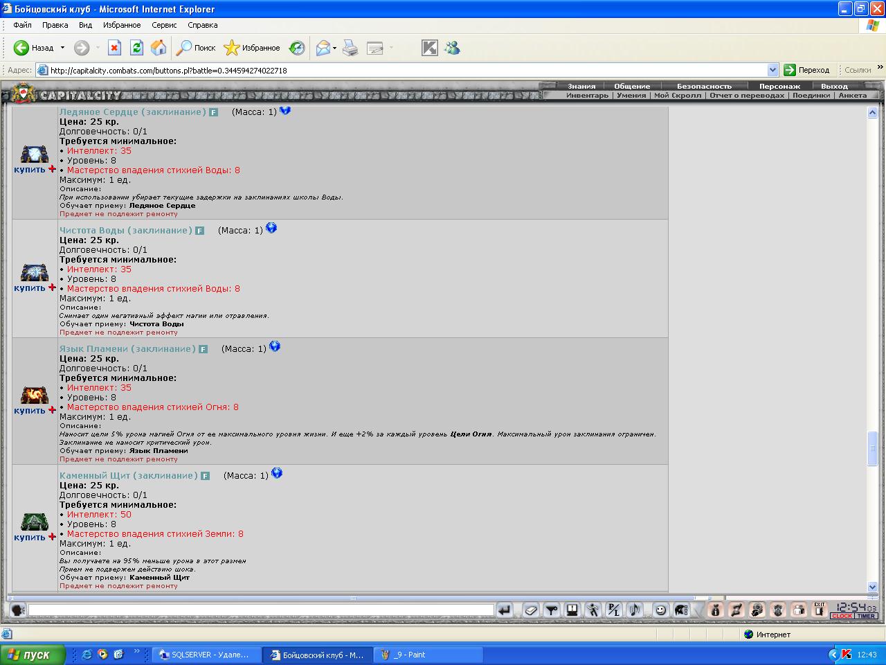The image size is (886, 665).
Task: Open the Знания game tab
Action: tap(581, 86)
